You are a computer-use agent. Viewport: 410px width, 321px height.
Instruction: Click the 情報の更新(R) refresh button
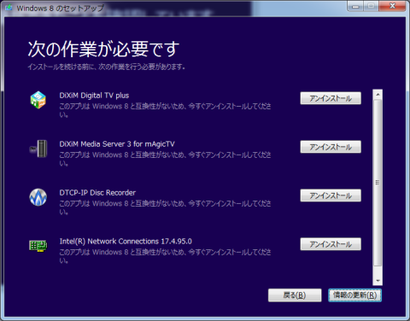tap(354, 295)
